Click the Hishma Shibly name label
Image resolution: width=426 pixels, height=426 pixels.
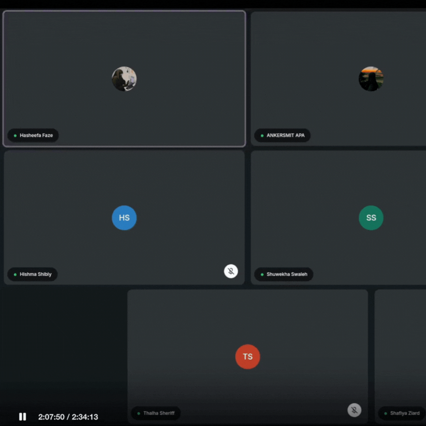(35, 274)
